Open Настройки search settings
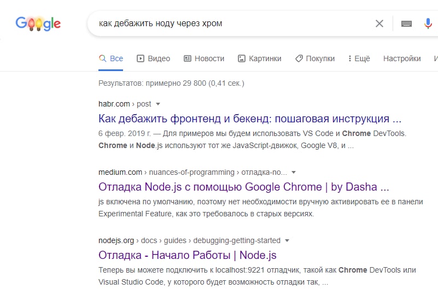438x301 pixels. 402,58
